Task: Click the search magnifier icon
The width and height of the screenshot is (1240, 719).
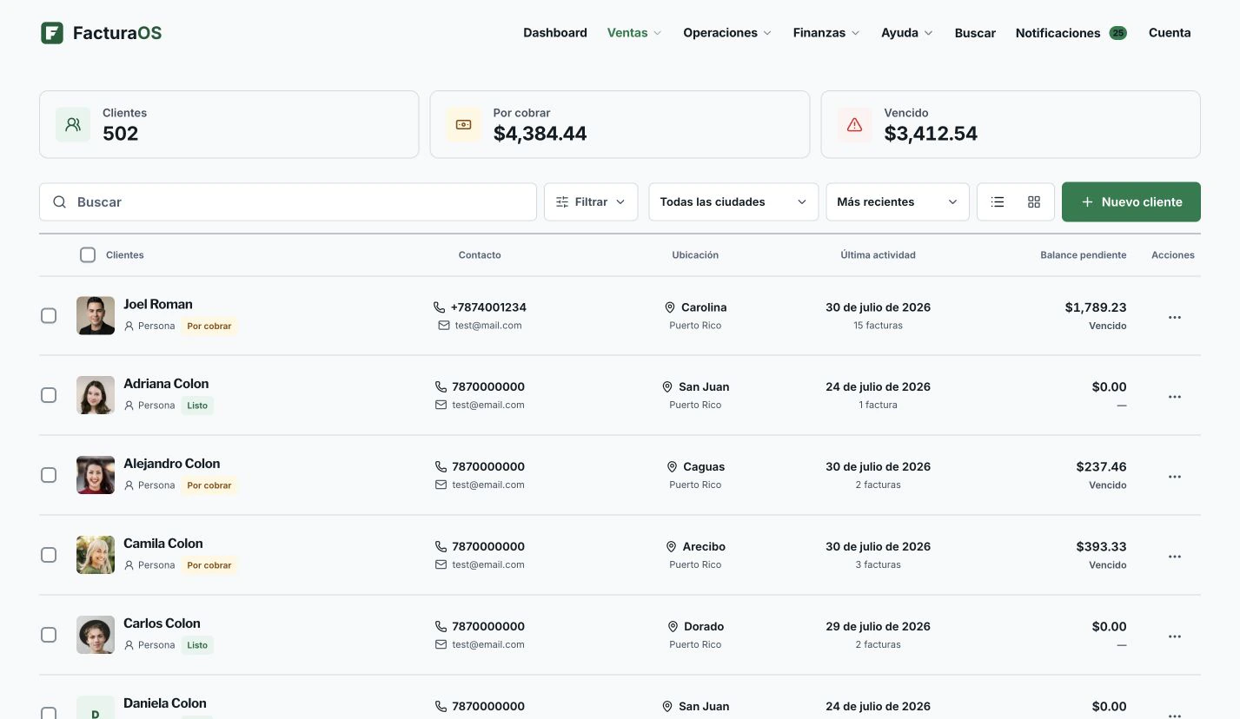Action: [60, 201]
